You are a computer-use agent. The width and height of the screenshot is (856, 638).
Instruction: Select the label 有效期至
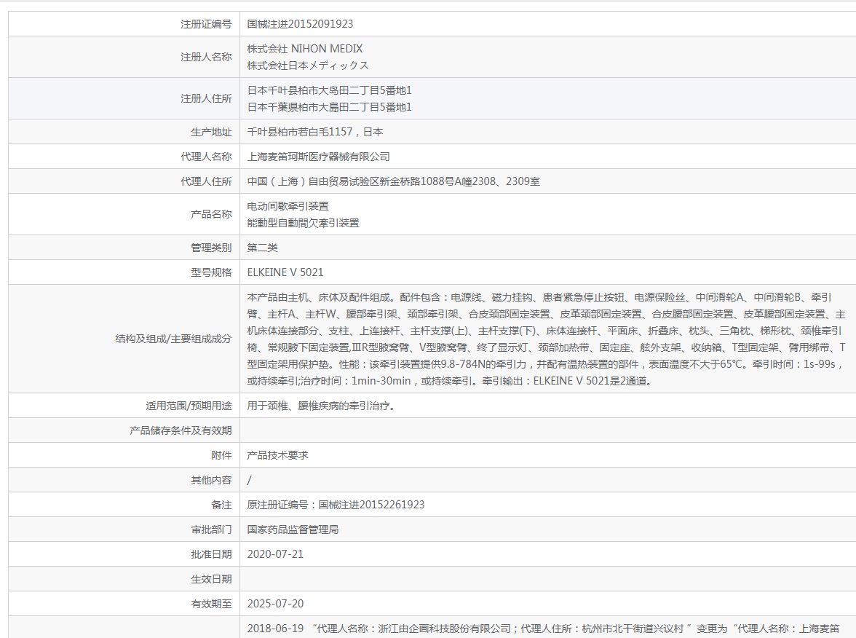211,604
